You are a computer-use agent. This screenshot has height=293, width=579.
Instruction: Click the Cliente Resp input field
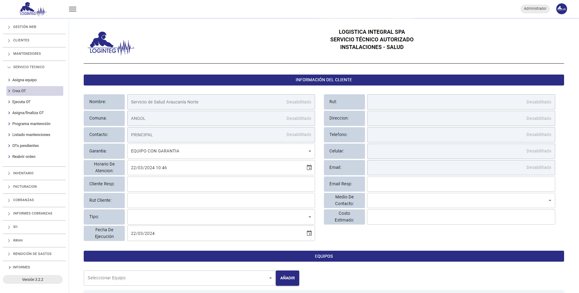click(221, 184)
